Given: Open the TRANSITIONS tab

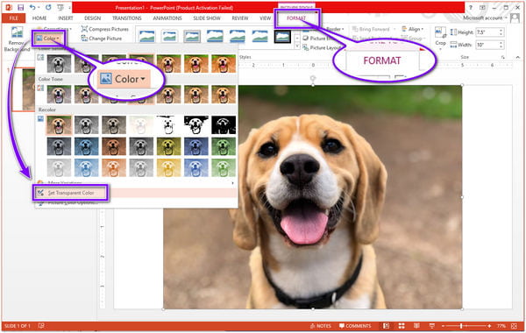Looking at the screenshot, I should tap(127, 18).
